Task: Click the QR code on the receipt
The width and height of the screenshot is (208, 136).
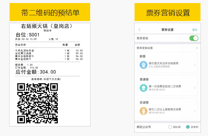Action: [38, 103]
